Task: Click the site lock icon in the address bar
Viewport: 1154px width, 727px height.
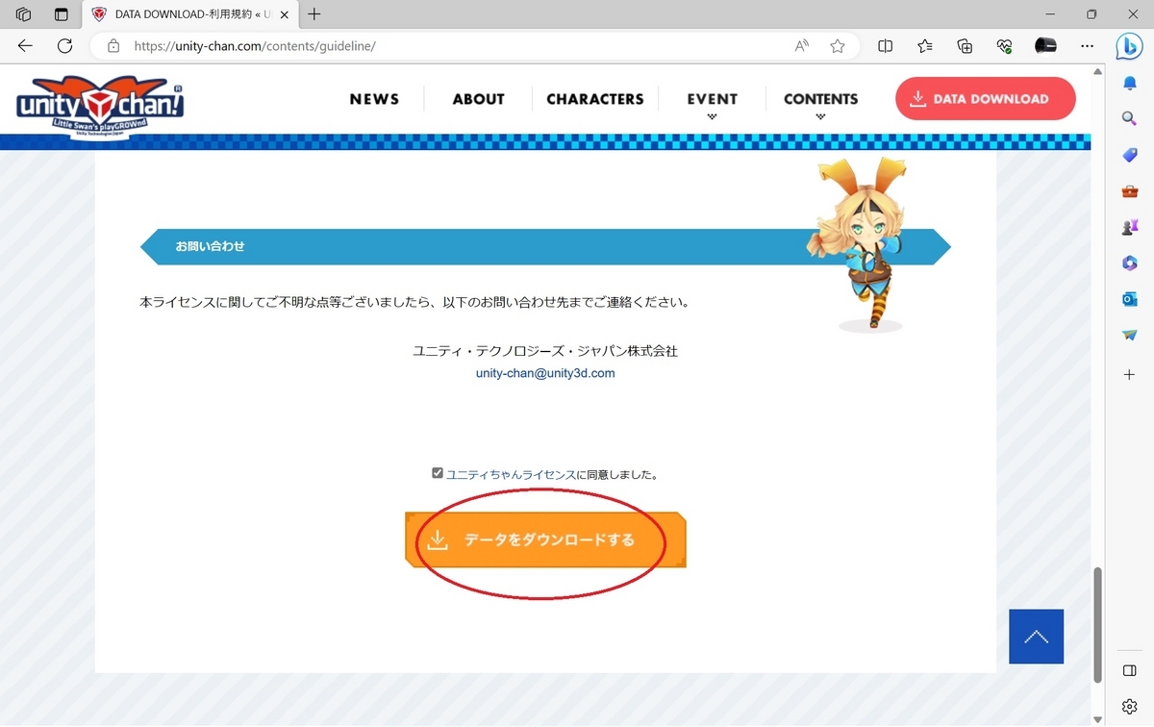Action: (x=113, y=45)
